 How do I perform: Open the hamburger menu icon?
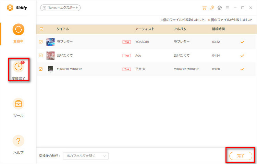227,8
